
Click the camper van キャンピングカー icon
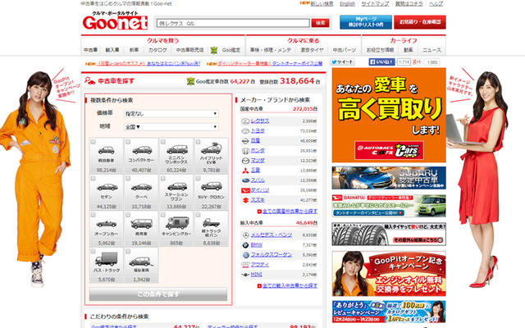(176, 222)
